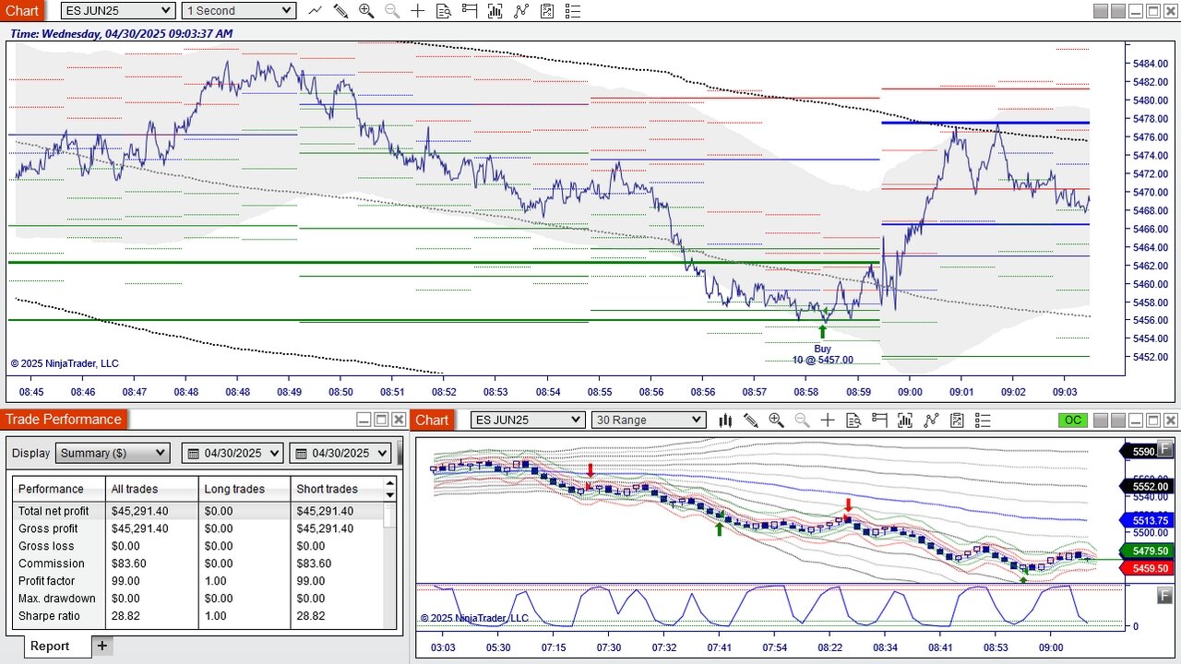Toggle the green OC button
1181x664 pixels.
[1073, 421]
